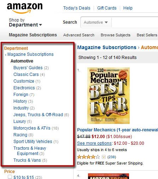Open the Automotive search category dropdown

[x=96, y=22]
